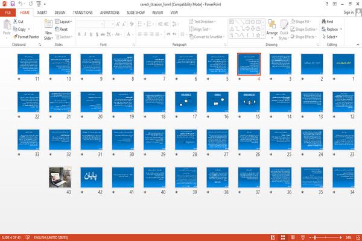Select the Format Painter tool
The image size is (362, 241).
point(26,37)
